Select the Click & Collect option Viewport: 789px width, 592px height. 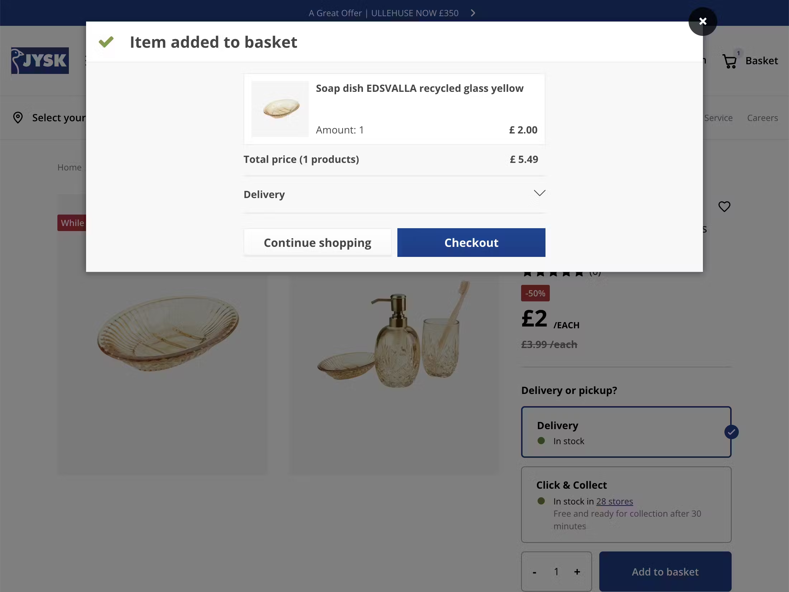pos(626,504)
